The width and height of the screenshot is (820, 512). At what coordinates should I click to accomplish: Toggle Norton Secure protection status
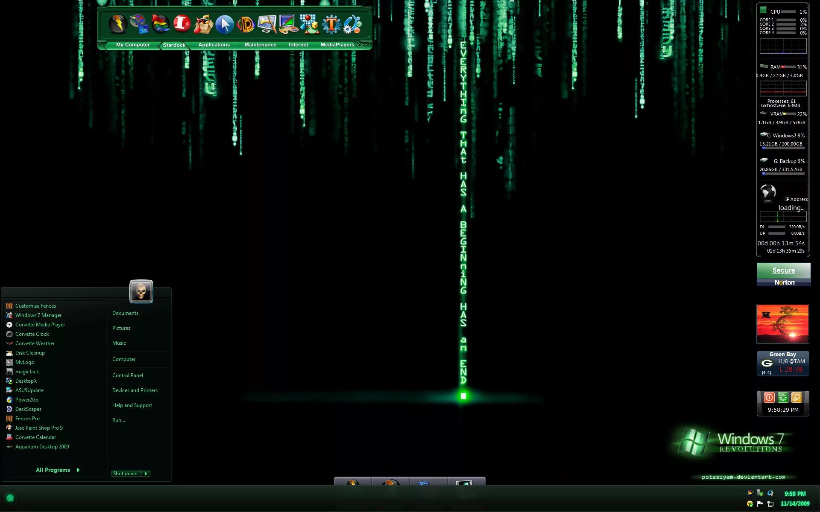coord(783,270)
